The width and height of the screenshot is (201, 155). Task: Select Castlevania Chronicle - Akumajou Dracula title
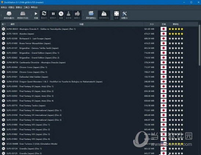pos(43,62)
